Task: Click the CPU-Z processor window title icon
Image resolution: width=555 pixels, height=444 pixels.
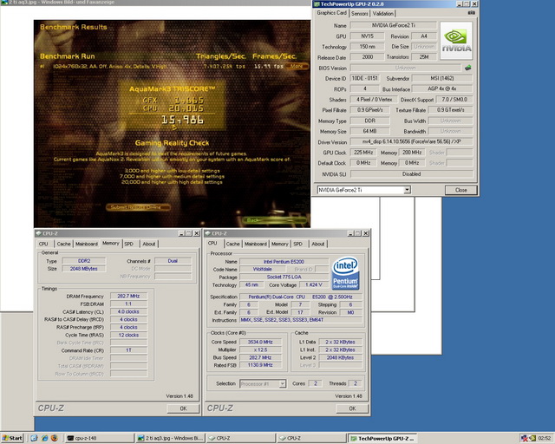Action: tap(208, 233)
